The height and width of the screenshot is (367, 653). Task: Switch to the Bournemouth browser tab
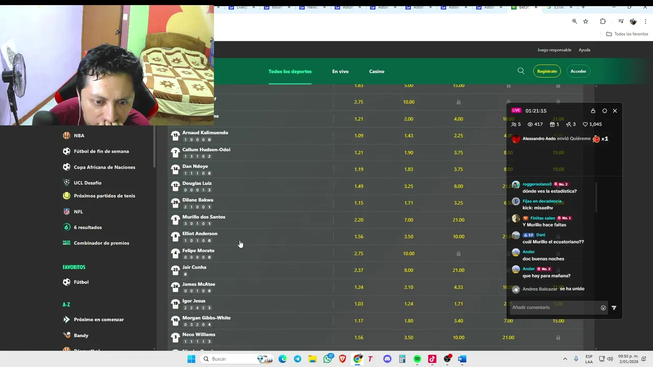tap(277, 7)
